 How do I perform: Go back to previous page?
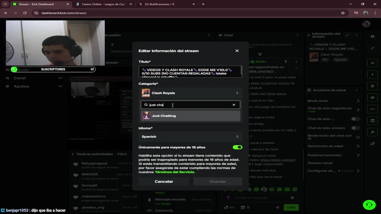(x=6, y=13)
